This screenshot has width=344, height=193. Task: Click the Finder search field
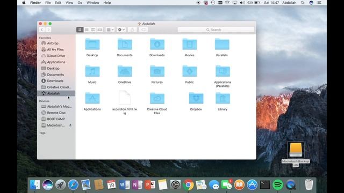(216, 29)
